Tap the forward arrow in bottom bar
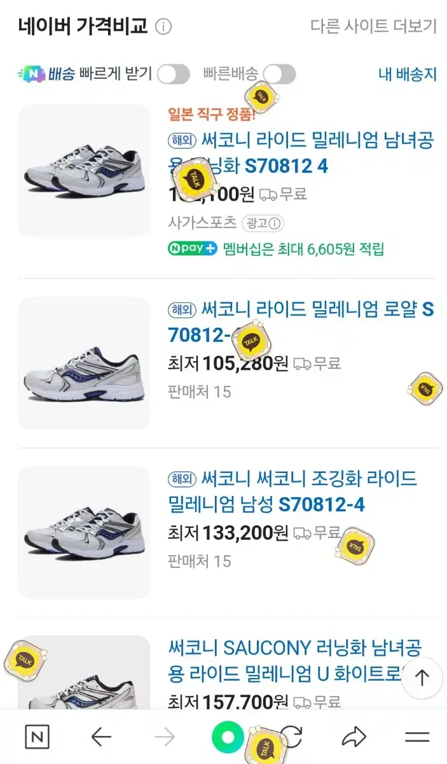The height and width of the screenshot is (764, 447). coord(165,738)
